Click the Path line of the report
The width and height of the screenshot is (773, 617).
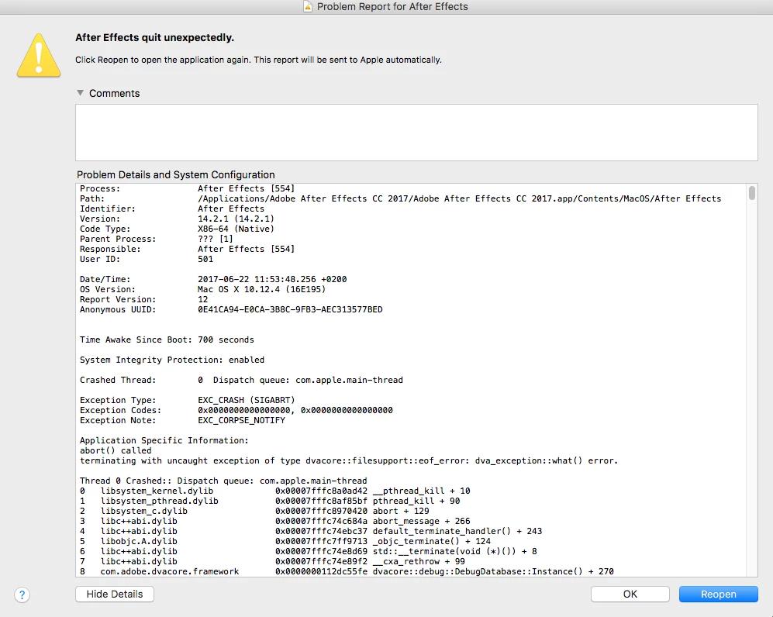pos(400,198)
